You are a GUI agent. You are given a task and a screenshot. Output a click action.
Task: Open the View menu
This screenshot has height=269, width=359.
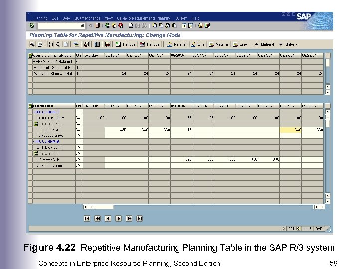(109, 18)
